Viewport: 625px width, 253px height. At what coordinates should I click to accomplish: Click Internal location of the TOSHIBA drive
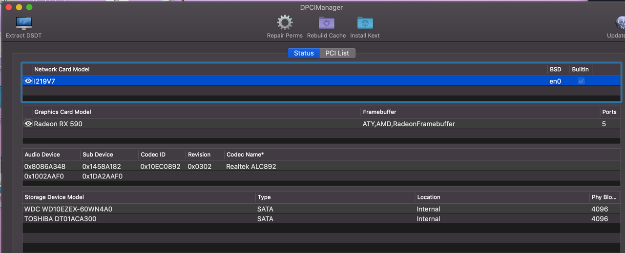pos(428,219)
